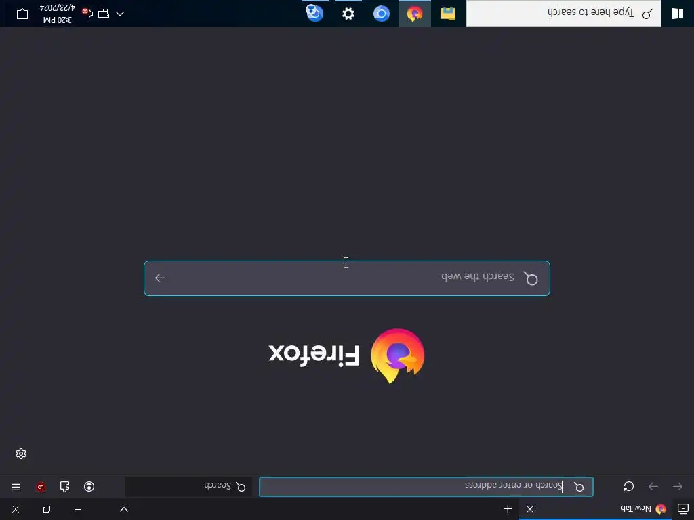Open File Explorer from the taskbar

tap(448, 14)
